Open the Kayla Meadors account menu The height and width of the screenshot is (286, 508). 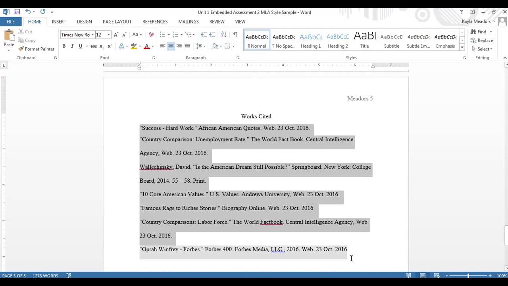(479, 21)
